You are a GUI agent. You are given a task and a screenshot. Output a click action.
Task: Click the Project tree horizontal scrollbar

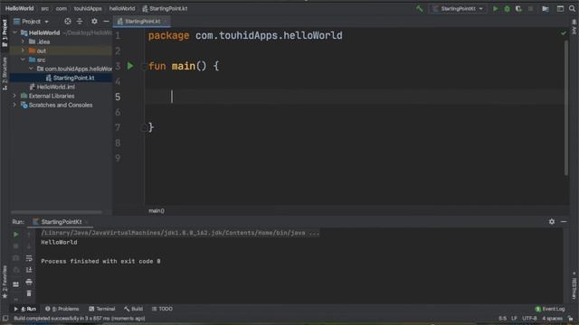pos(56,212)
